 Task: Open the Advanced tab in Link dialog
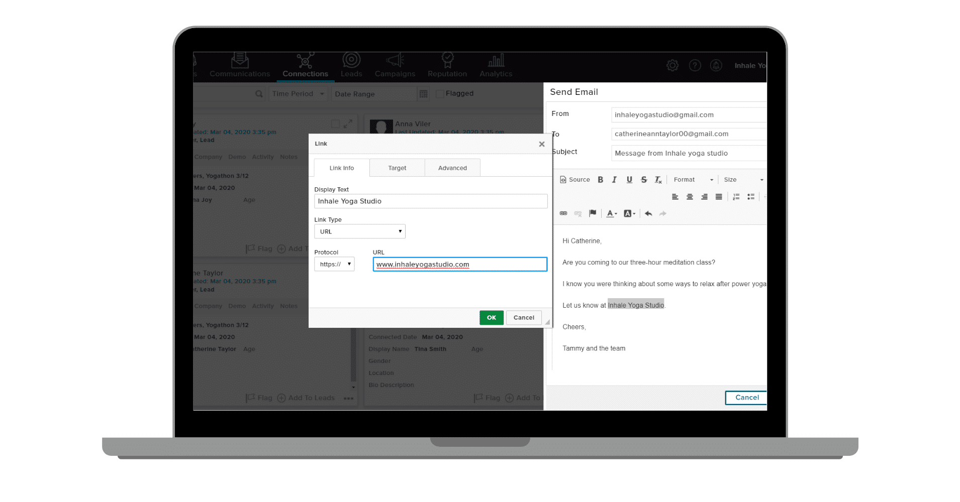click(x=452, y=168)
